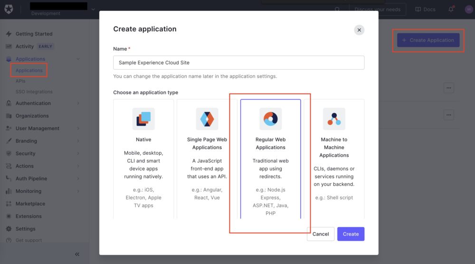This screenshot has width=475, height=264.
Task: Open the SSO Integrations submenu item
Action: (x=34, y=92)
